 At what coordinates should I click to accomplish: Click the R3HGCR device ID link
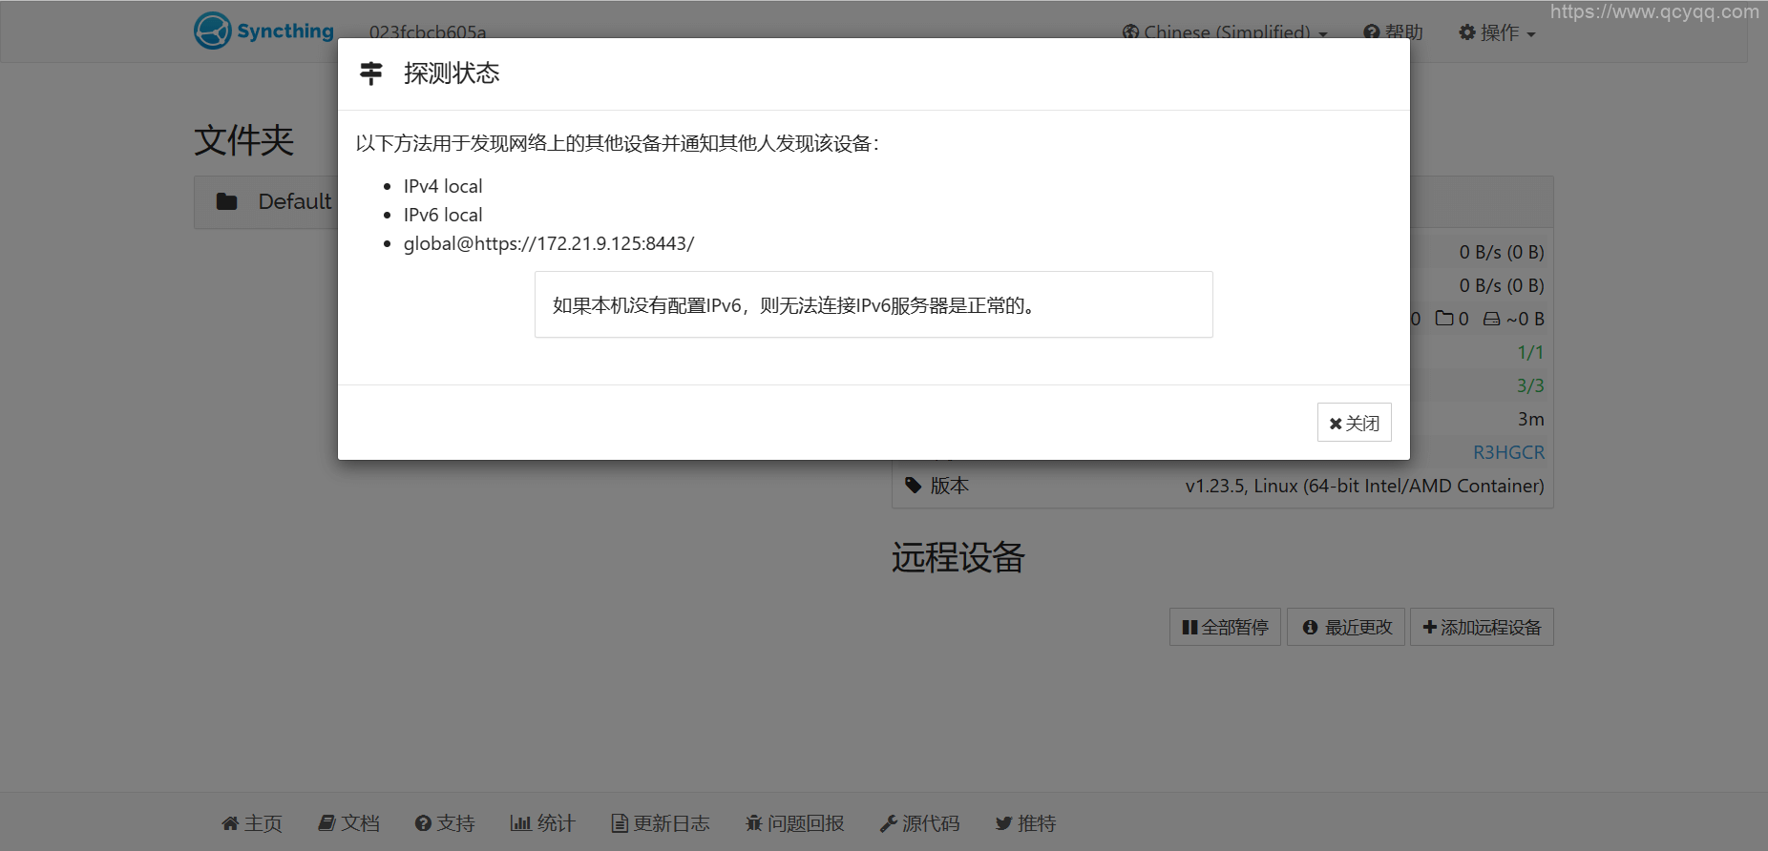click(x=1508, y=452)
